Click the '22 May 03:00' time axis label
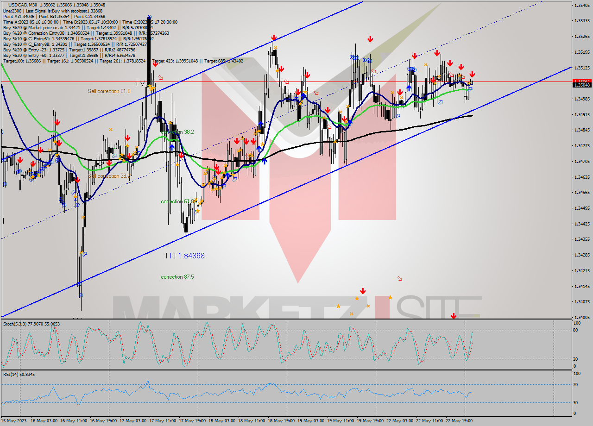This screenshot has height=426, width=593. 400,421
